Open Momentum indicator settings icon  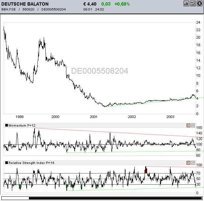pyautogui.click(x=188, y=126)
